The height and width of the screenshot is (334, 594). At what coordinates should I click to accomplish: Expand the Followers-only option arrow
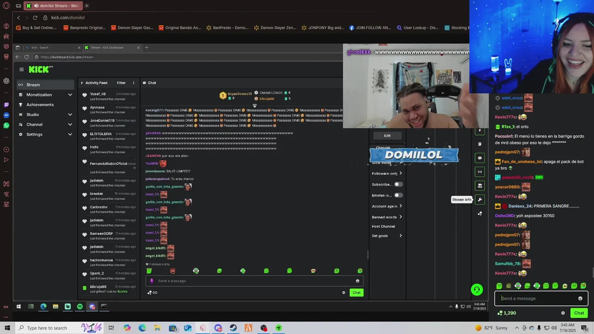pos(400,173)
